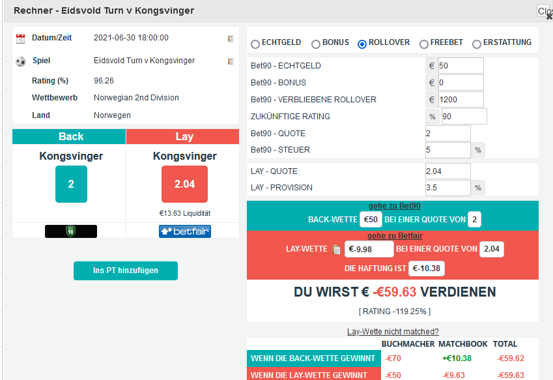Click the -€9.63 Matchbook cell
The height and width of the screenshot is (380, 553).
click(453, 375)
